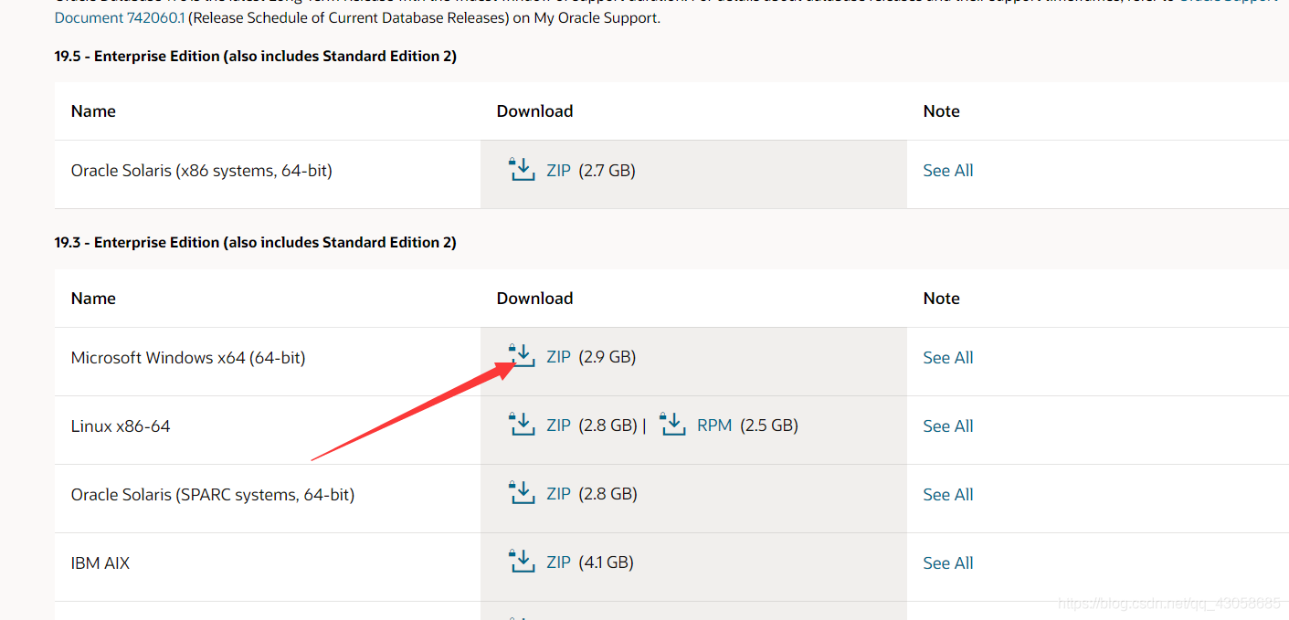1289x620 pixels.
Task: Click the IBM AIX ZIP download icon
Action: tap(522, 562)
